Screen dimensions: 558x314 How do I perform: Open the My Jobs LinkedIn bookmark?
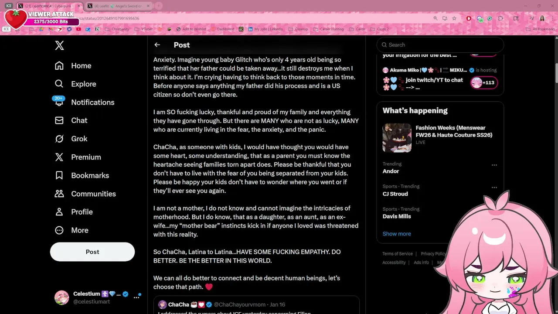click(x=266, y=29)
